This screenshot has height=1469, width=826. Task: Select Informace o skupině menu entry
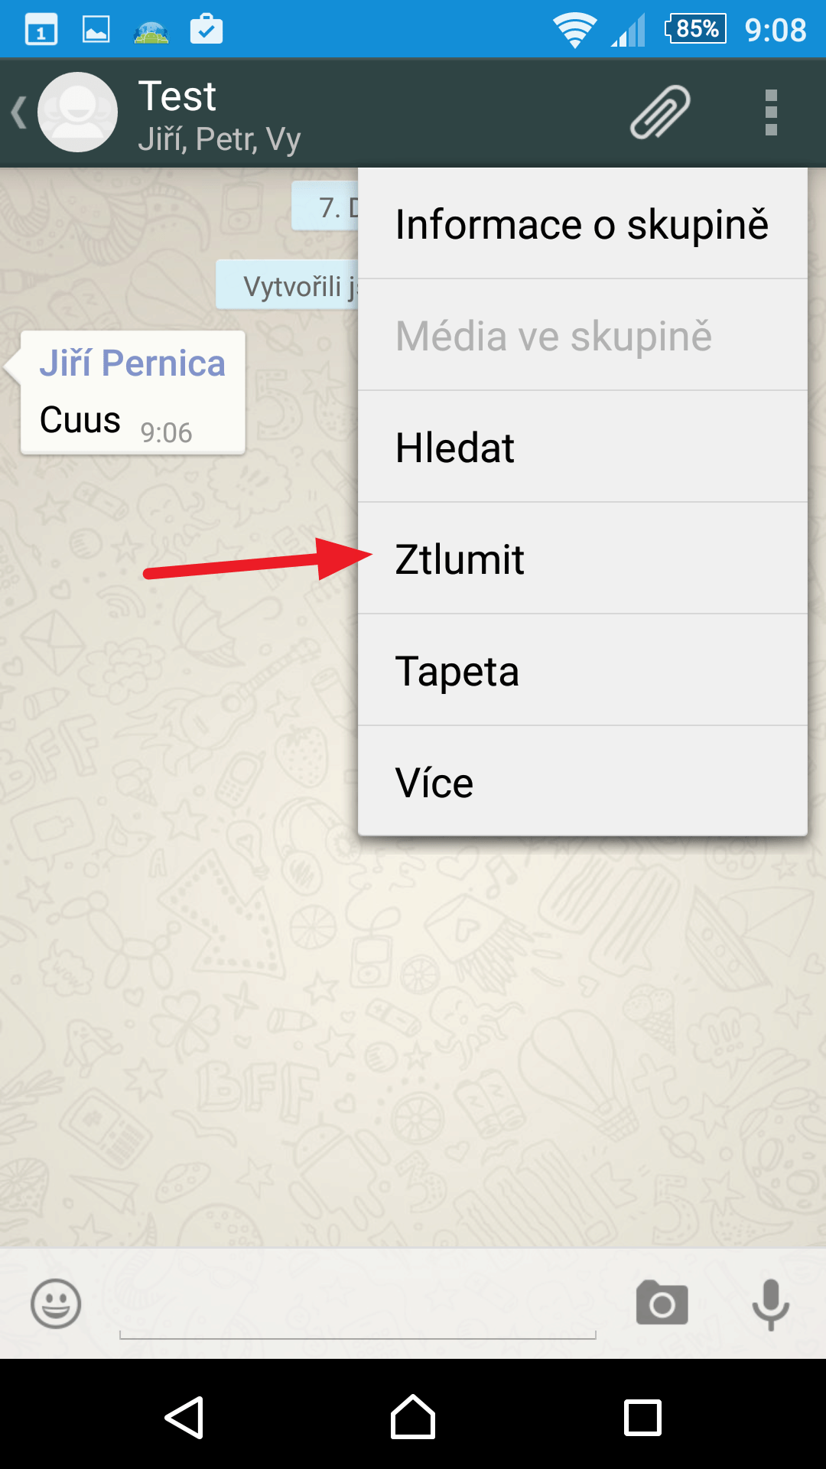[x=583, y=223]
